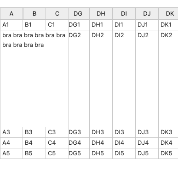178x170 pixels.
Task: Select the DG column header
Action: (79, 14)
